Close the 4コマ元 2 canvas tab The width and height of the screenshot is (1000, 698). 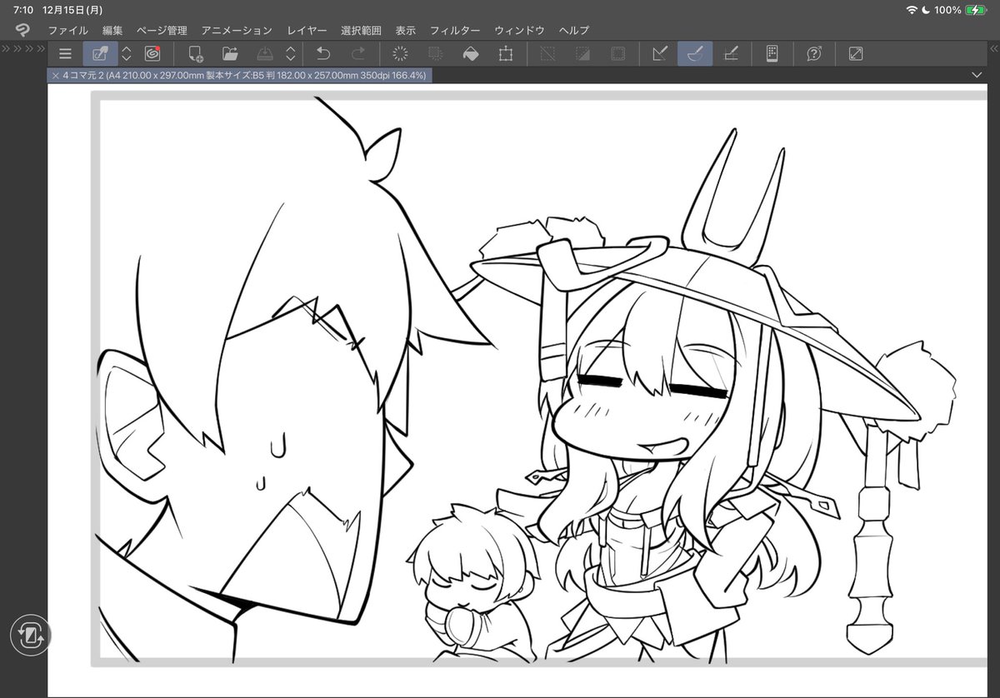tap(55, 75)
